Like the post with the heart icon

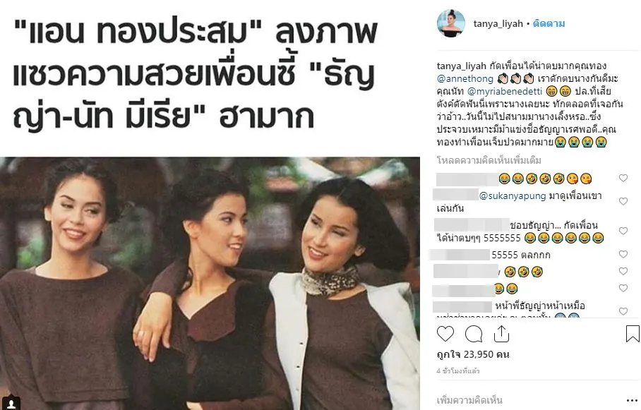(x=445, y=334)
